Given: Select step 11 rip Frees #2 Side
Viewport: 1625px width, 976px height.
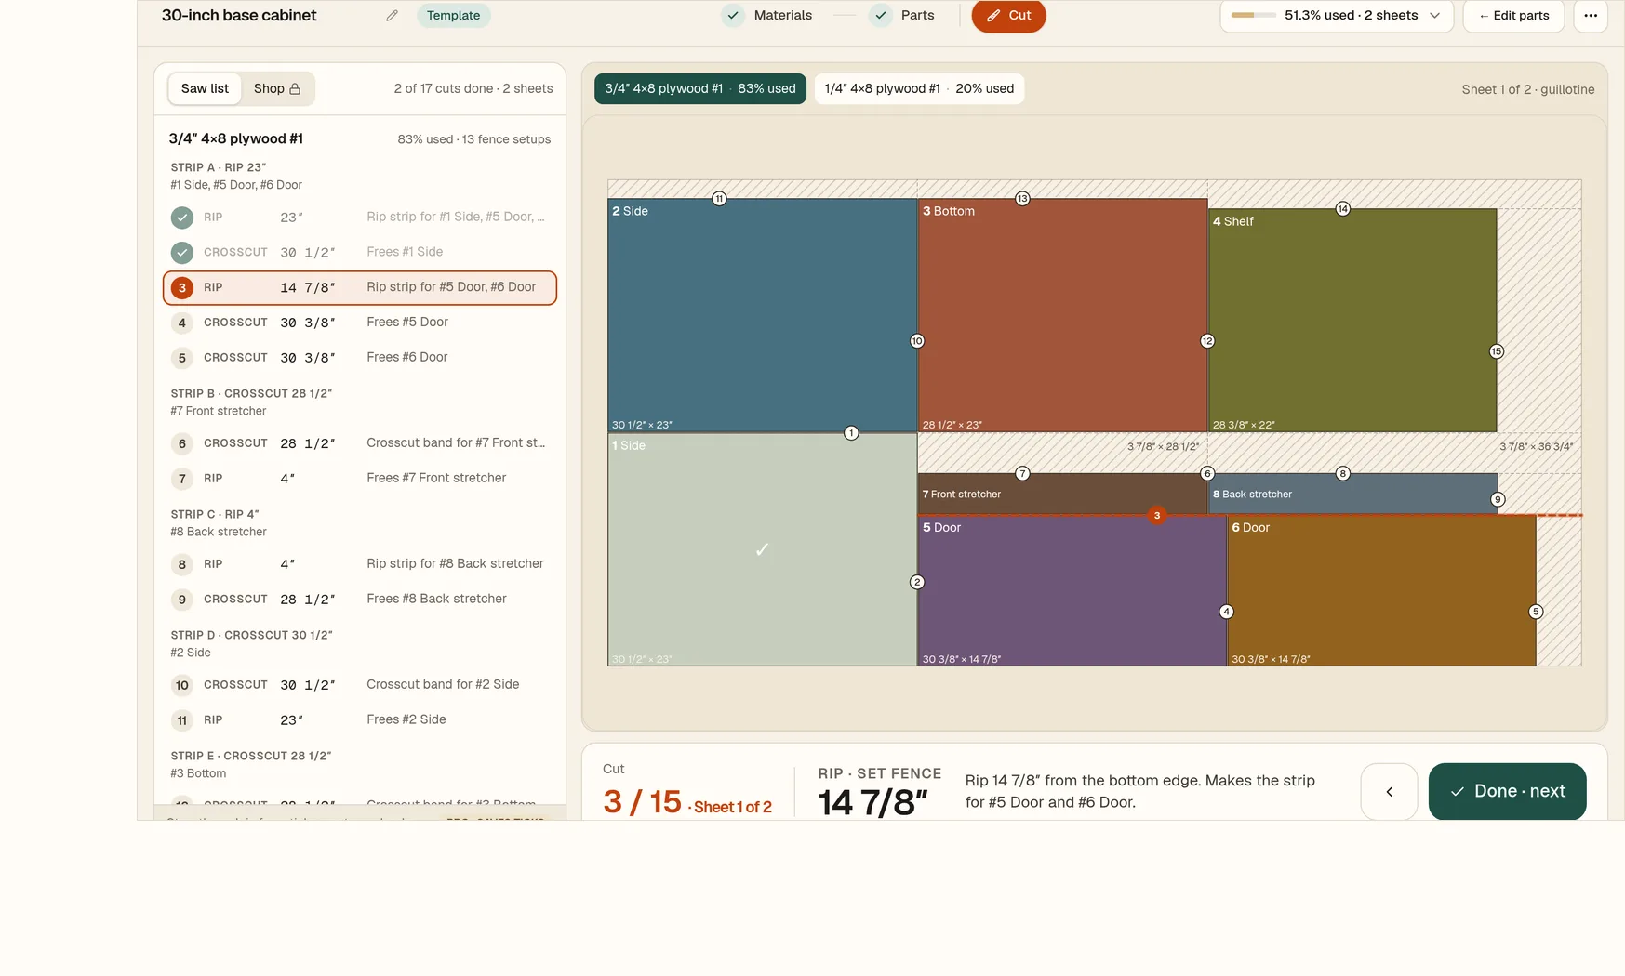Looking at the screenshot, I should 360,720.
